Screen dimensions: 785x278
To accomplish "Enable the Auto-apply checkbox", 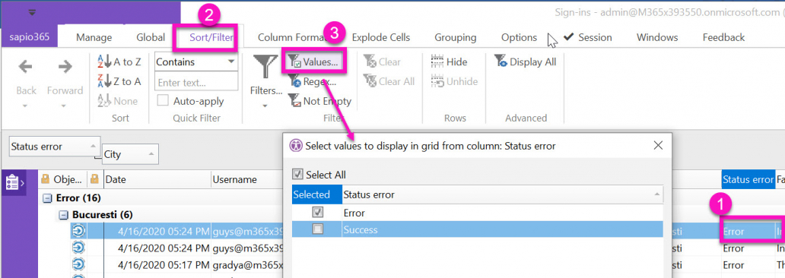I will pyautogui.click(x=163, y=101).
